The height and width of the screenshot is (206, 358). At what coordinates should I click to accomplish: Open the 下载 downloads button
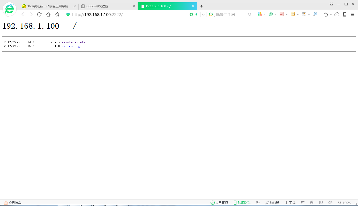pos(290,203)
